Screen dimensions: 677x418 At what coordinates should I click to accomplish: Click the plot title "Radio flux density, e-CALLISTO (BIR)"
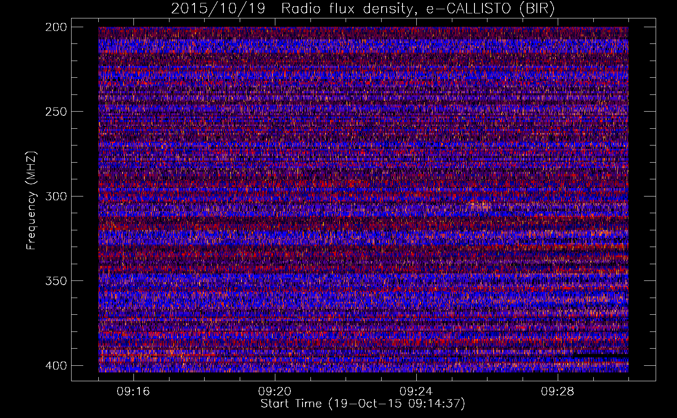point(418,8)
